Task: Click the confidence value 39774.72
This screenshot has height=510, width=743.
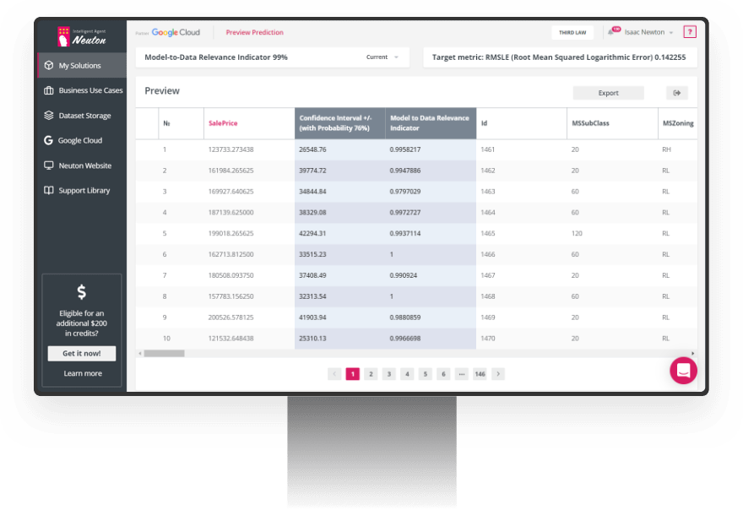Action: (312, 171)
